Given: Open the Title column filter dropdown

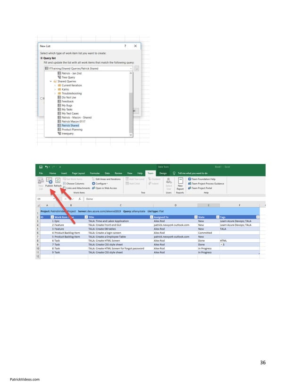Looking at the screenshot, I should pyautogui.click(x=151, y=217).
